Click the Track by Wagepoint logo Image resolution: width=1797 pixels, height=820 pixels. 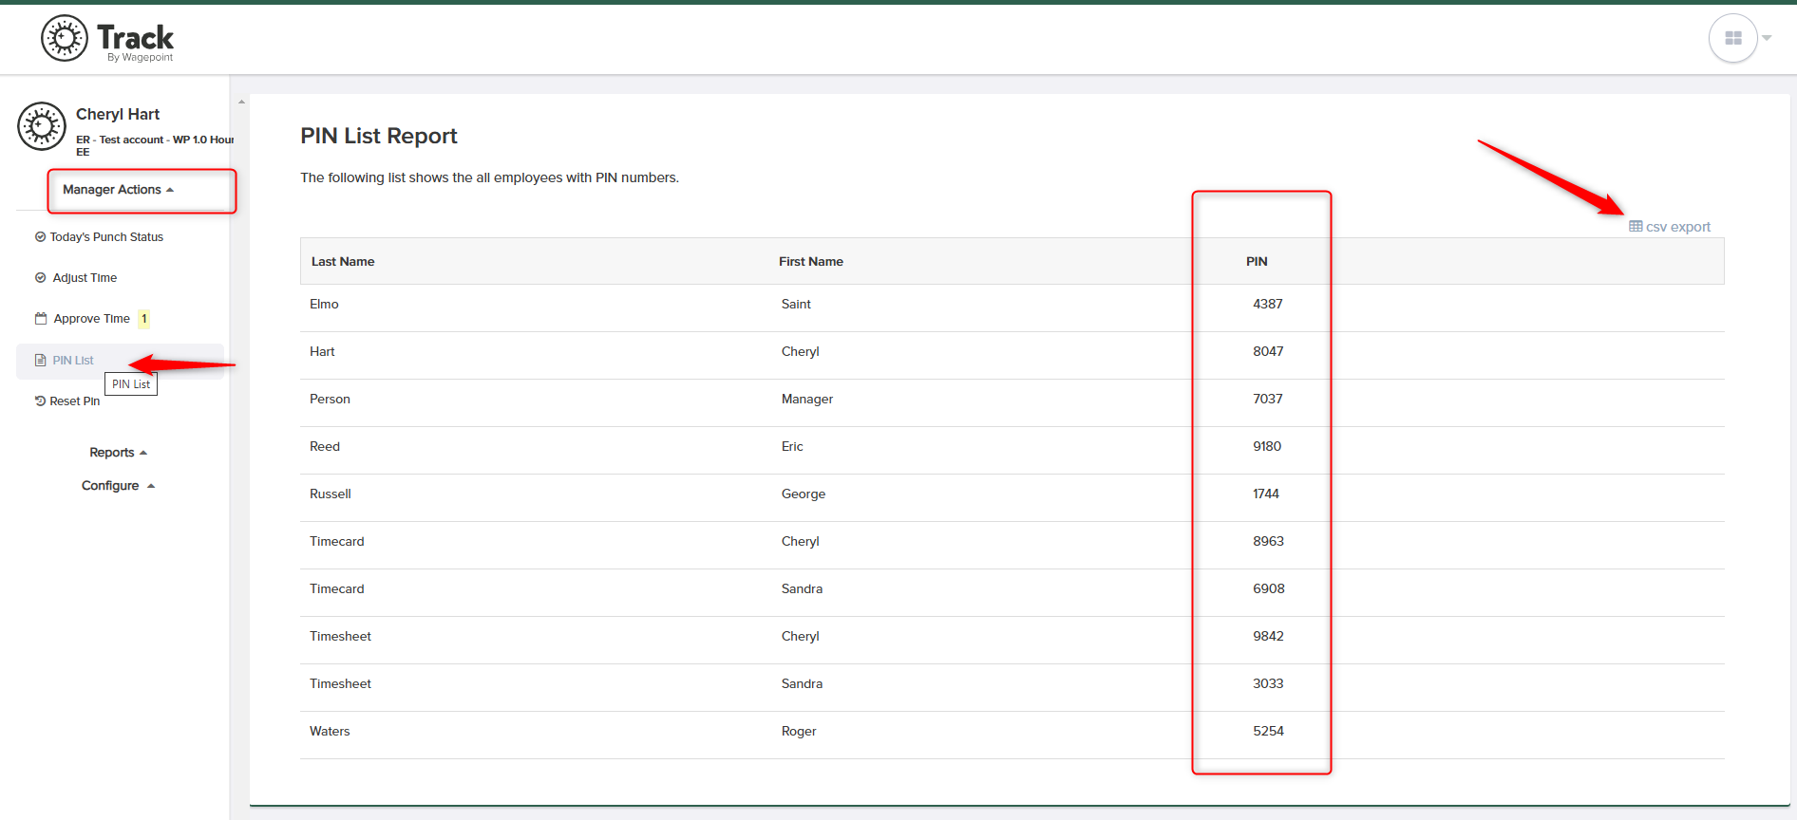pos(107,39)
